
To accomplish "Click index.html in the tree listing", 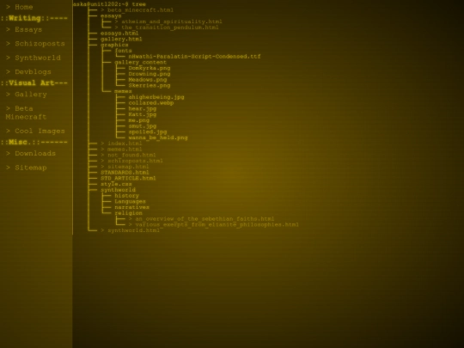I will click(121, 143).
